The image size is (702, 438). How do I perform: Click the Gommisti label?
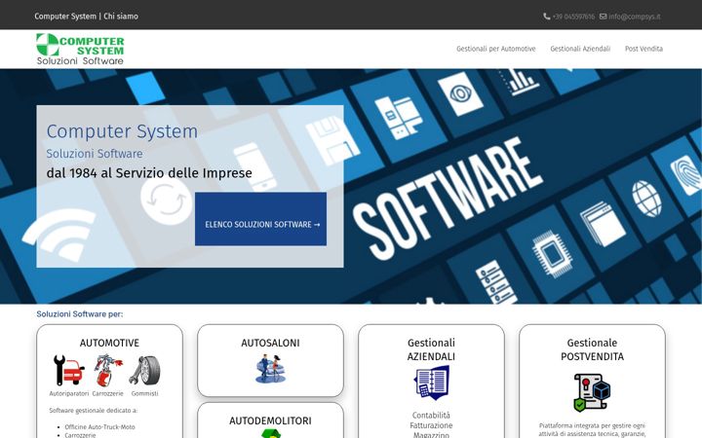click(x=144, y=394)
